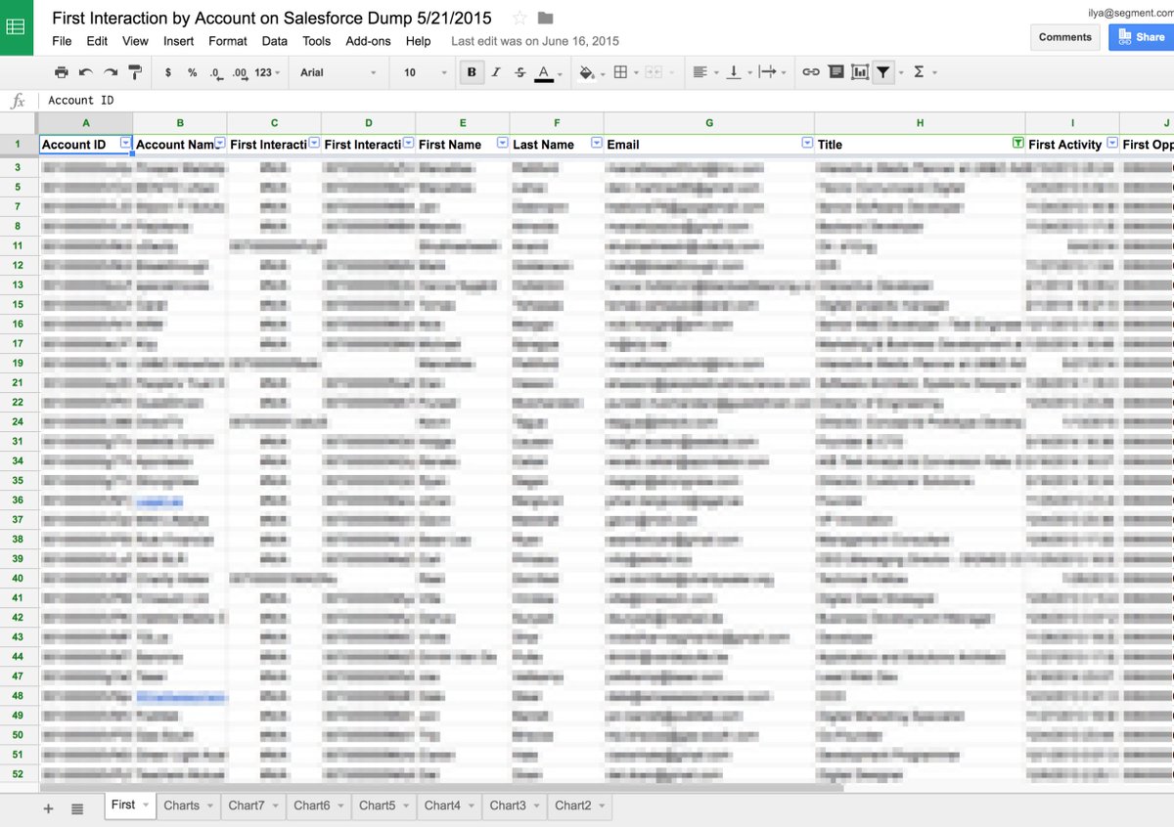1174x827 pixels.
Task: Open the number format 123 dropdown
Action: [267, 72]
